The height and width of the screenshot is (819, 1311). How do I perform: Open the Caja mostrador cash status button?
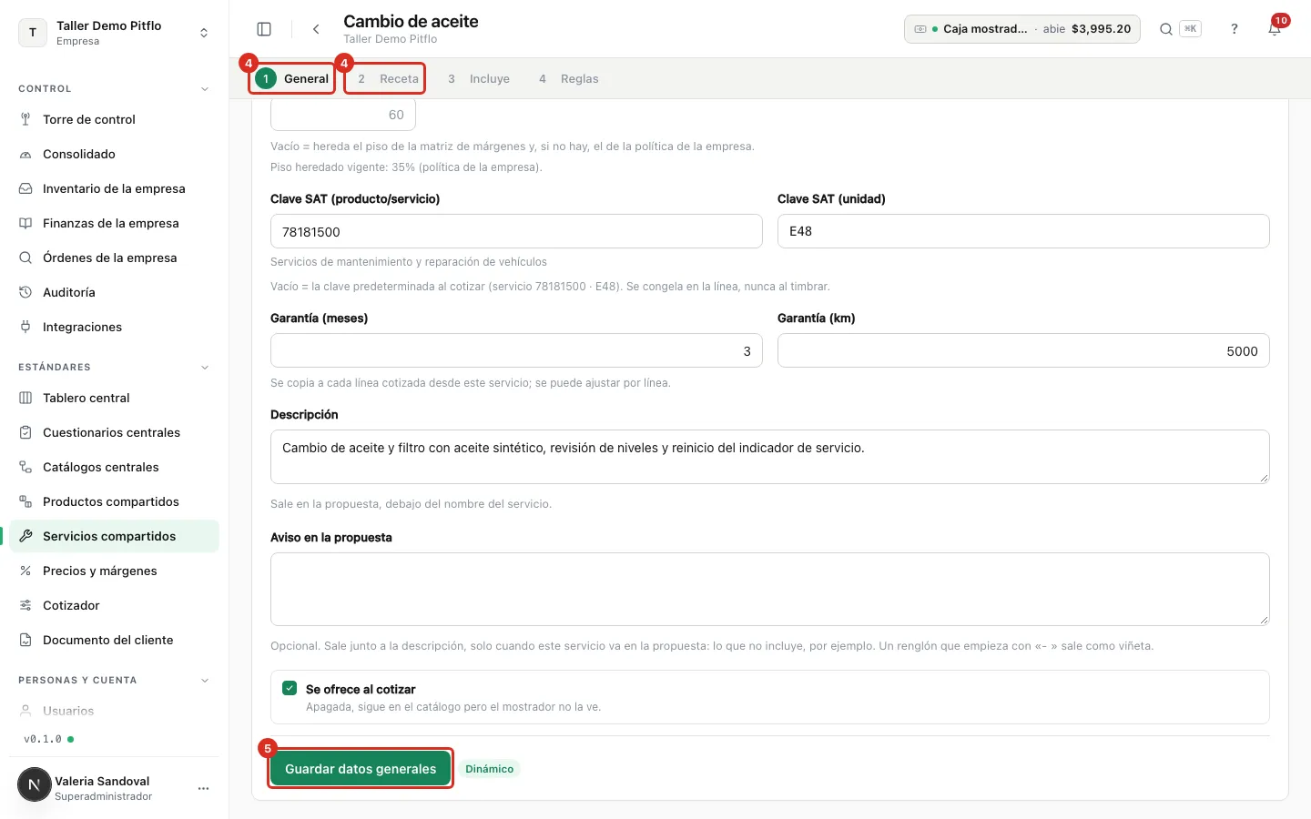click(1022, 29)
